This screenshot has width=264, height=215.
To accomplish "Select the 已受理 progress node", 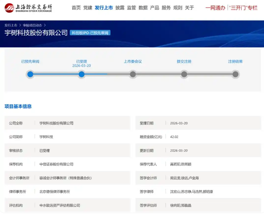I will [81, 74].
